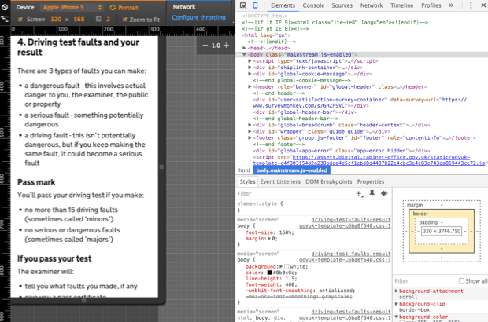488x322 pixels.
Task: Click the device pixel ratio icon
Action: (x=98, y=20)
